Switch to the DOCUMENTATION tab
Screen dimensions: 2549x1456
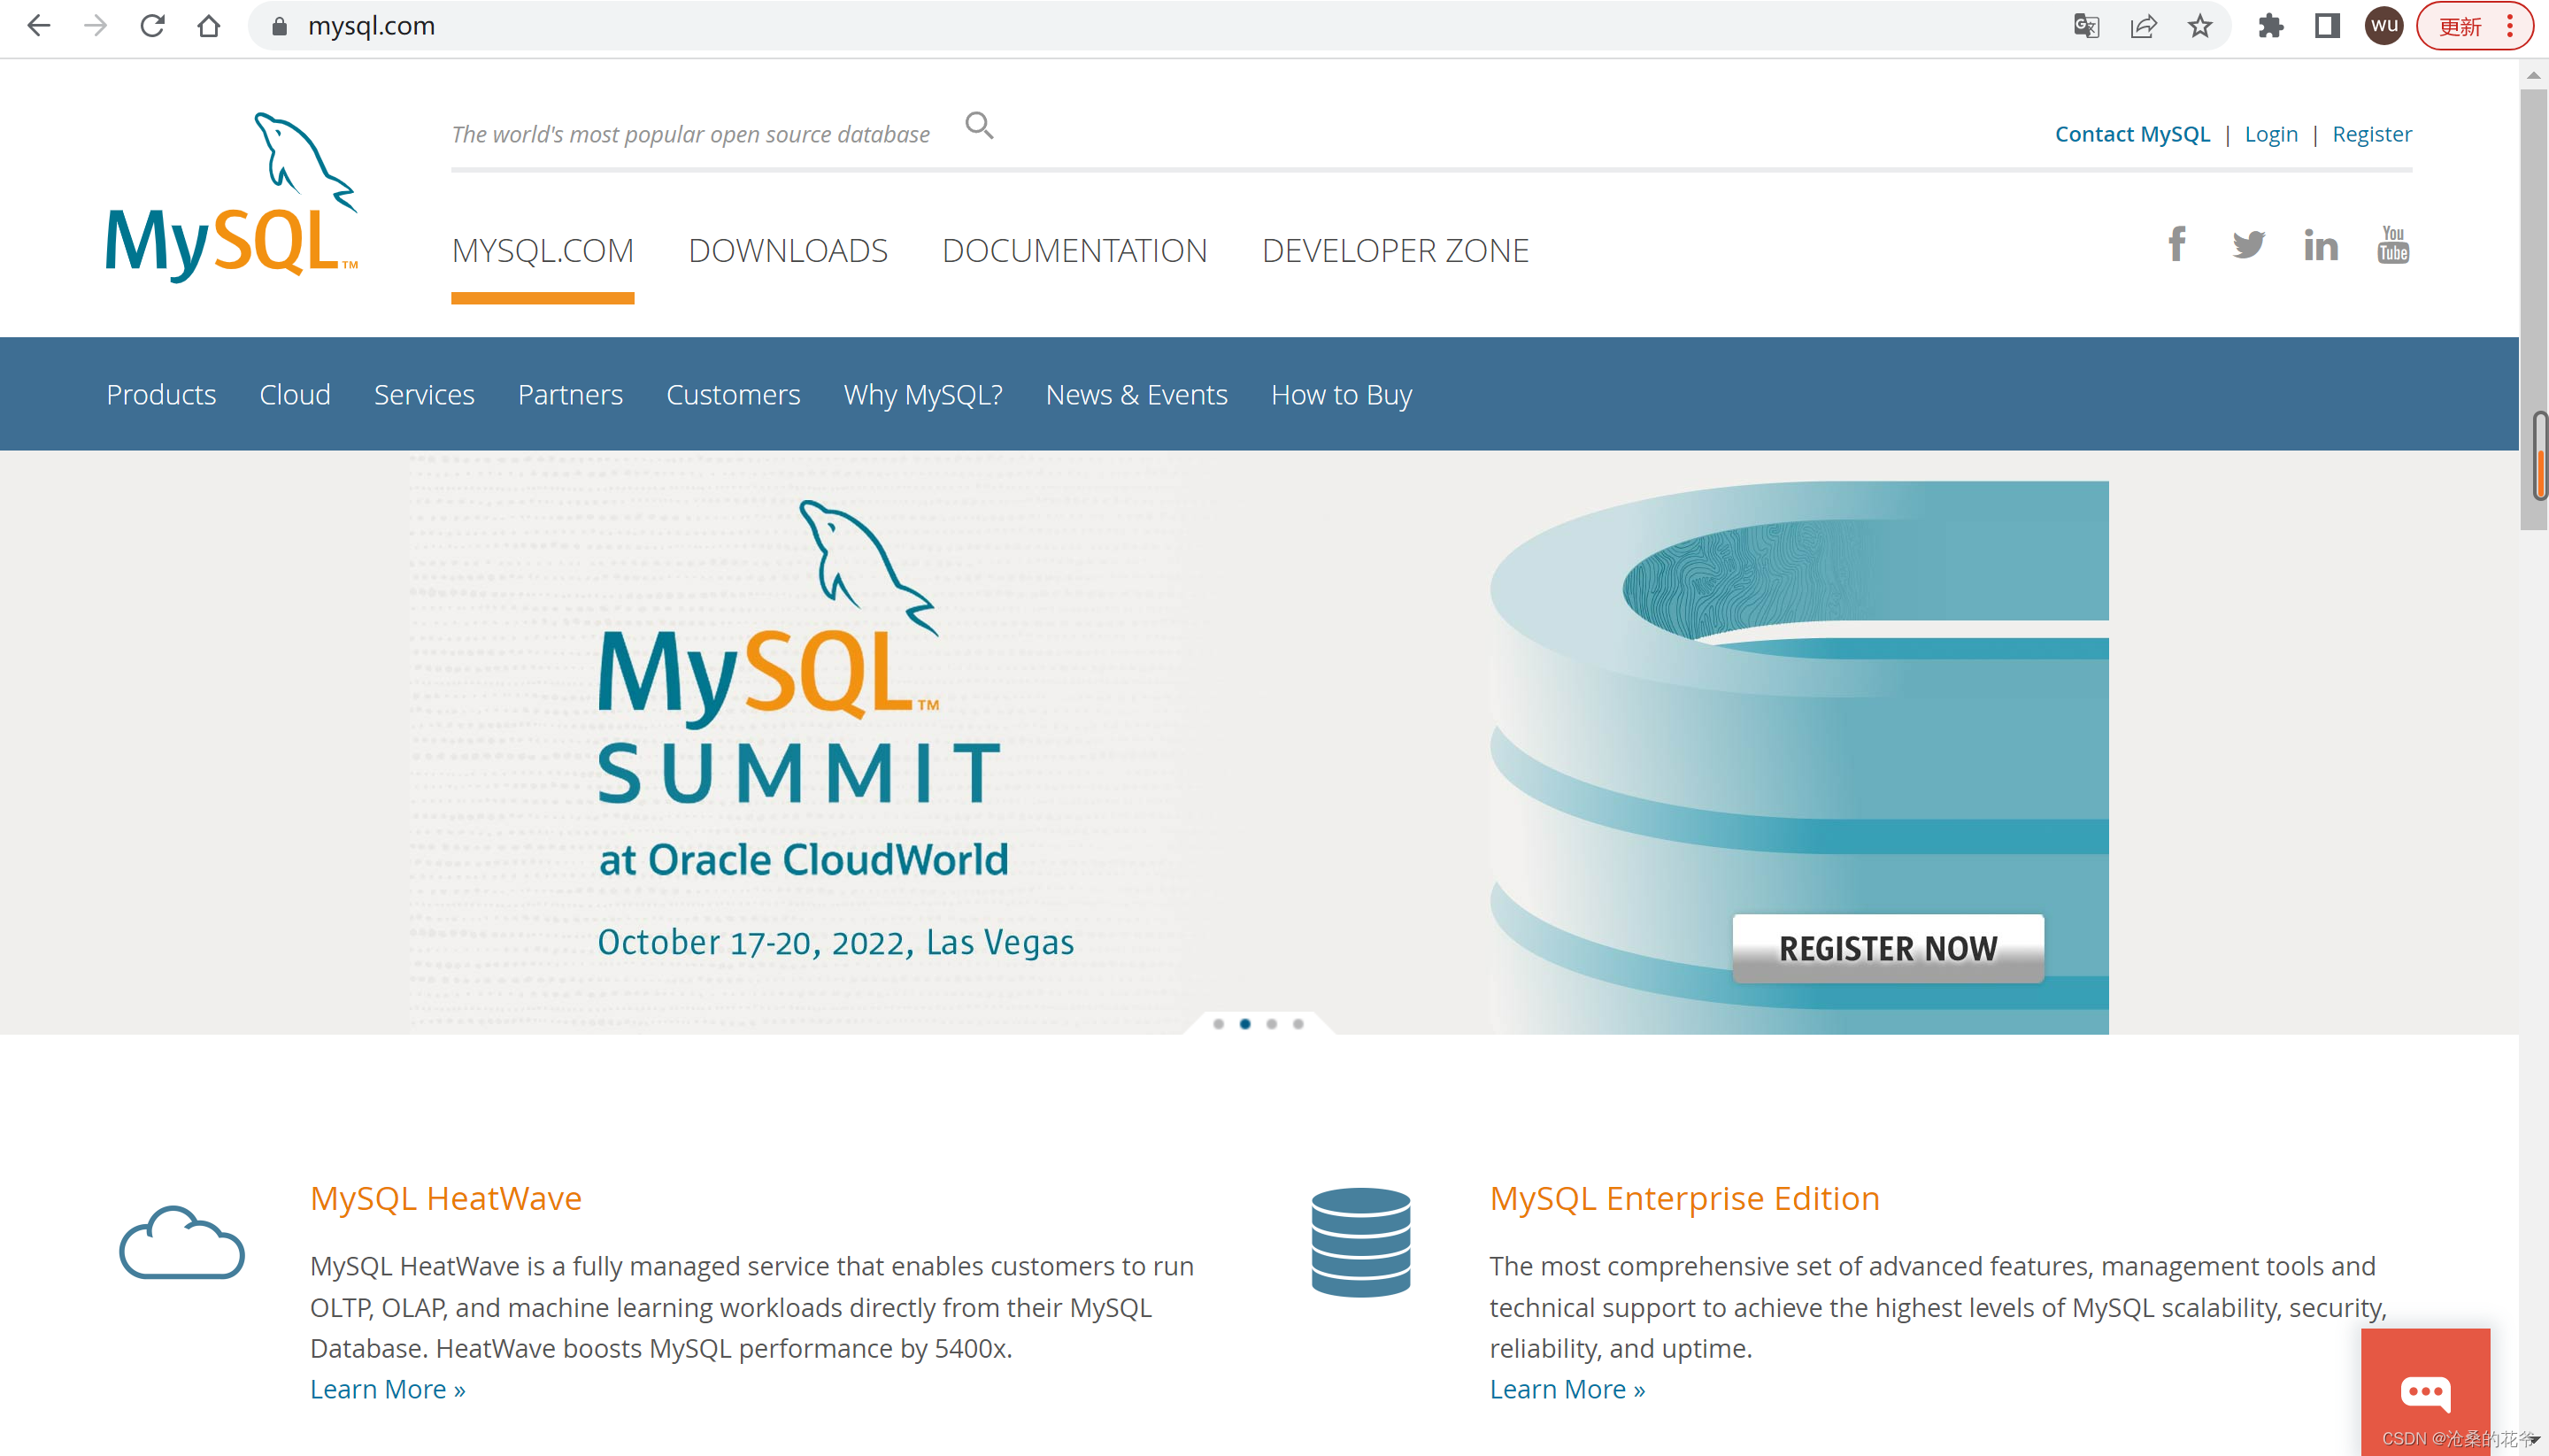[1074, 250]
